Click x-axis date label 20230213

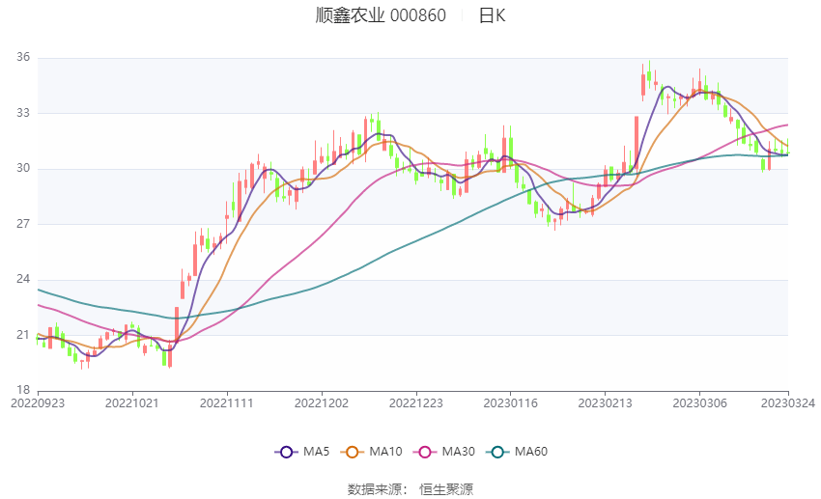point(605,403)
